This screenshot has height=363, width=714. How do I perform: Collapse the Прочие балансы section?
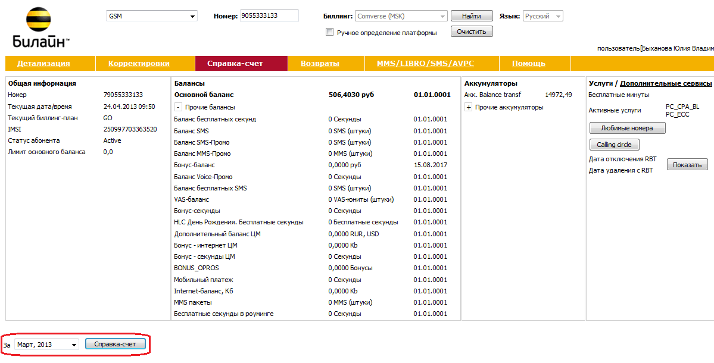(x=179, y=107)
